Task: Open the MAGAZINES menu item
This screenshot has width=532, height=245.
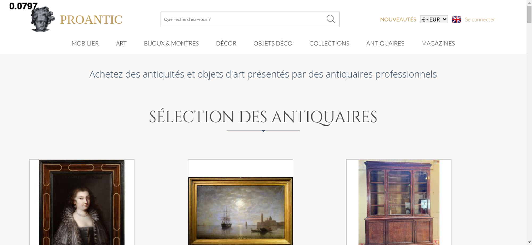Action: (x=438, y=43)
